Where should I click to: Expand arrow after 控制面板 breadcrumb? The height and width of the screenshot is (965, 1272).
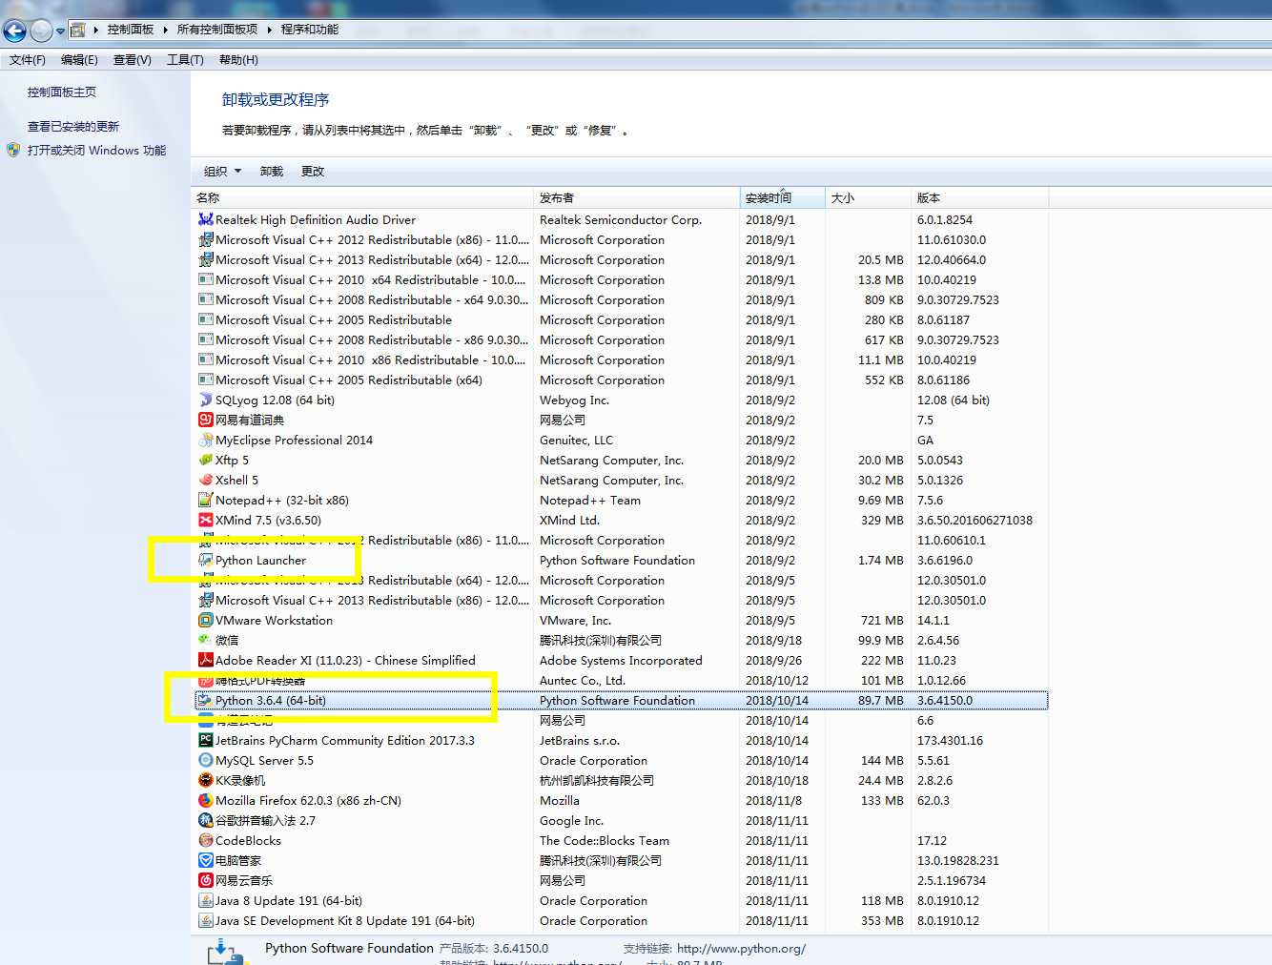(166, 30)
